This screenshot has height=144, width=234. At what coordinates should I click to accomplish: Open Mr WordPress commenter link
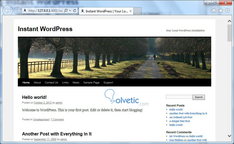[177, 136]
